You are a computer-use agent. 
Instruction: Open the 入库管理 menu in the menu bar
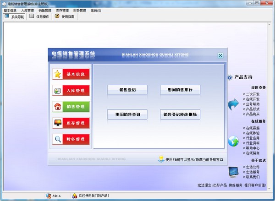(x=27, y=10)
